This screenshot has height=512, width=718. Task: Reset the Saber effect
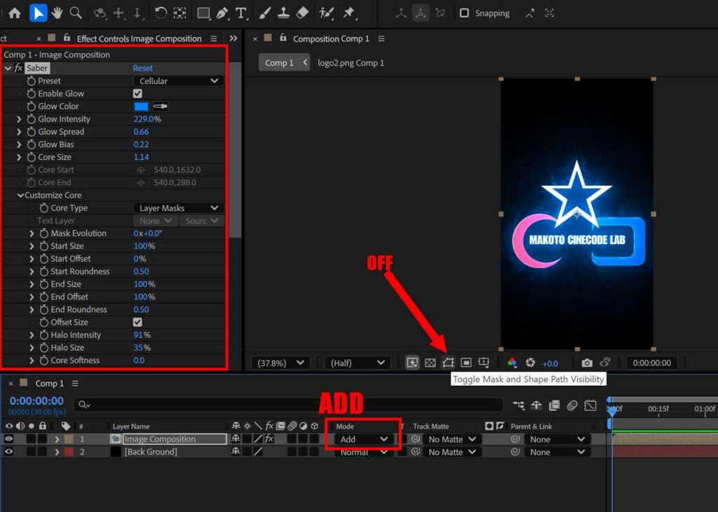(142, 68)
